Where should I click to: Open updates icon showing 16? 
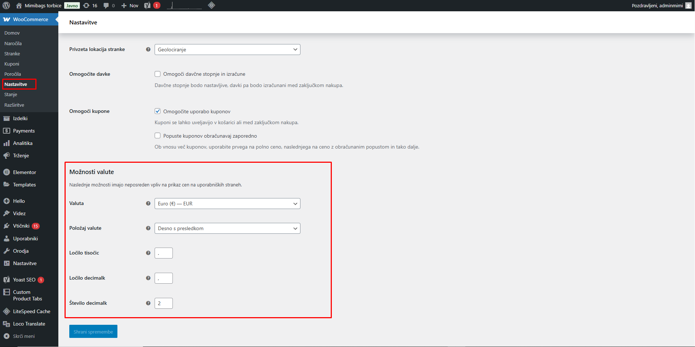coord(90,5)
